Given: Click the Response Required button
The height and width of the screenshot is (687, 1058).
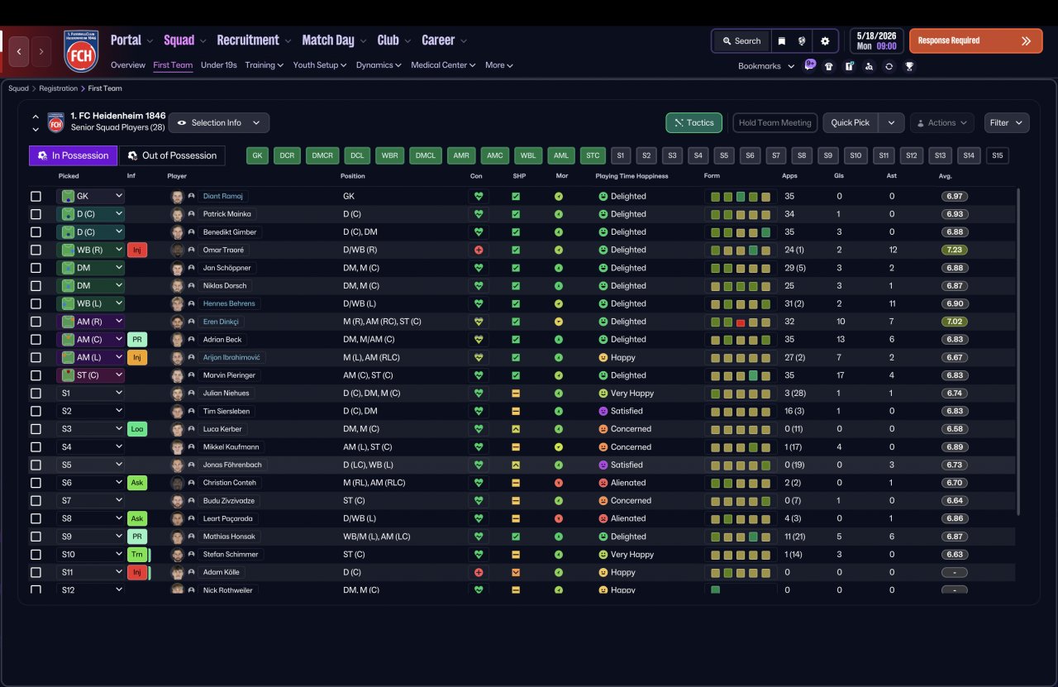Looking at the screenshot, I should 976,41.
